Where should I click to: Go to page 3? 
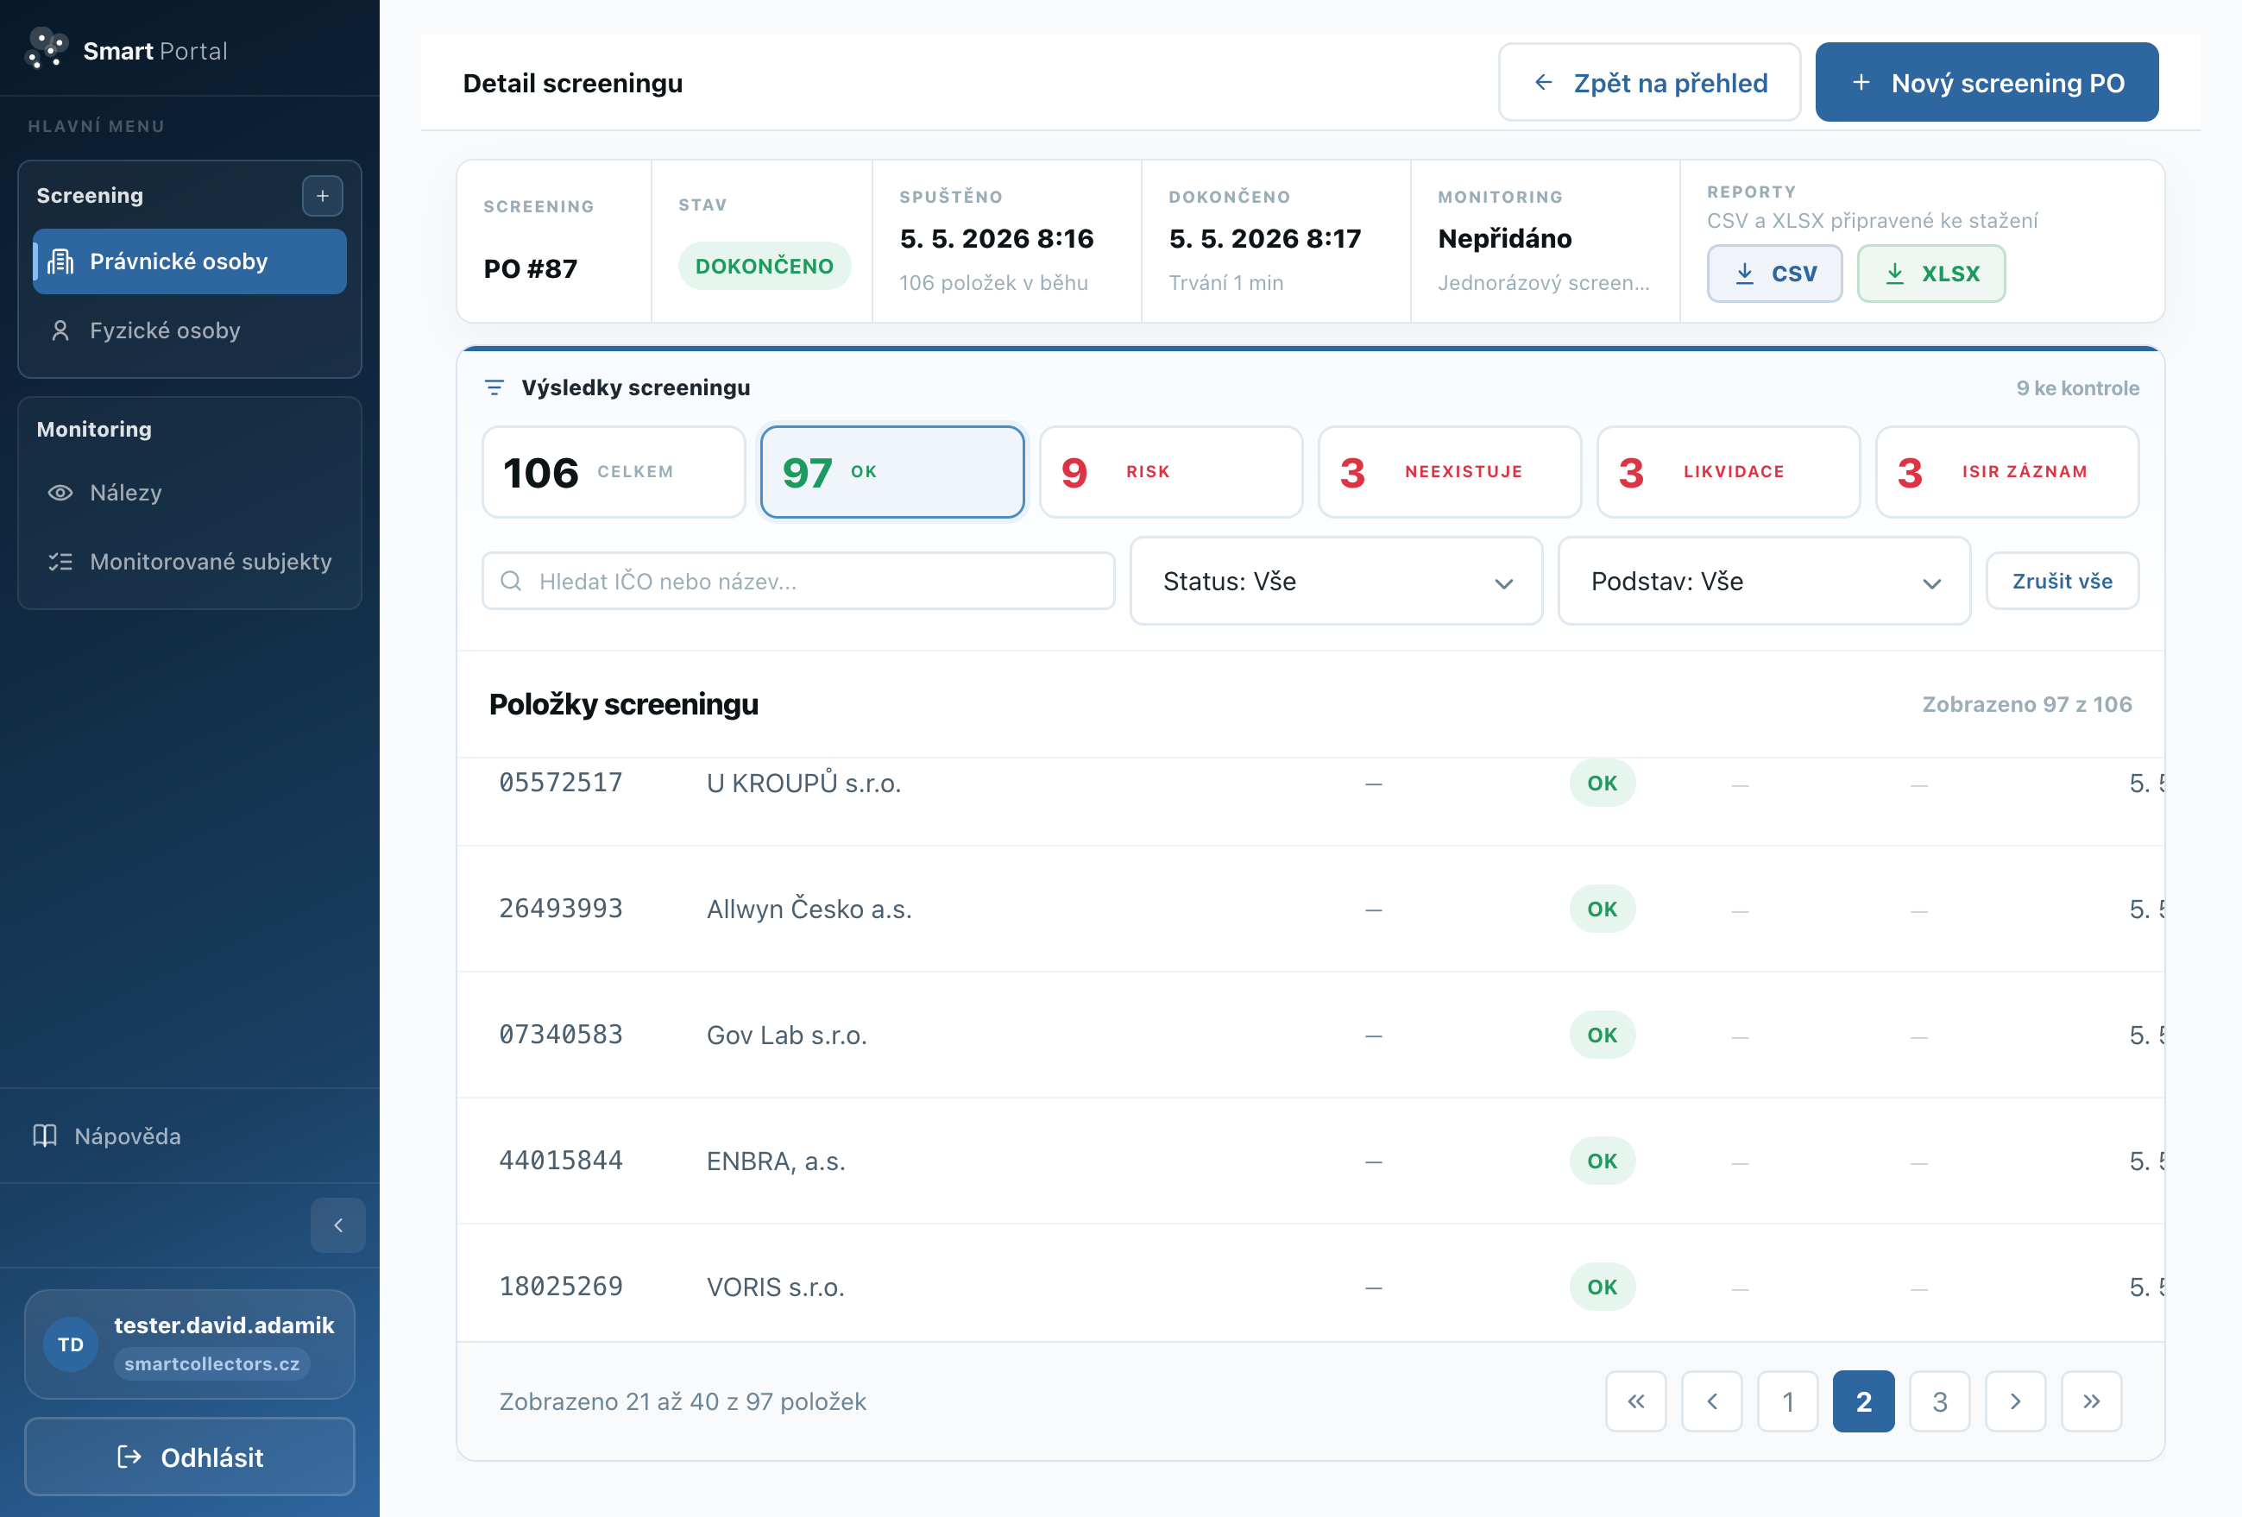(x=1939, y=1401)
